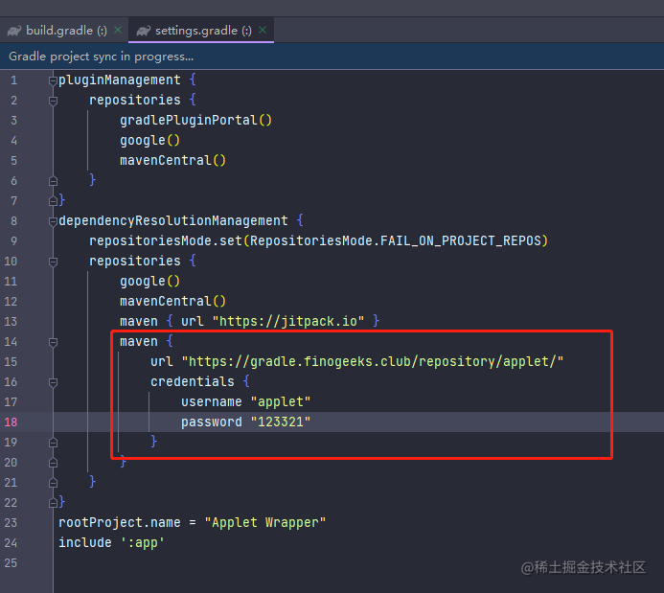
Task: Click fold end marker on line 21
Action: tap(53, 483)
